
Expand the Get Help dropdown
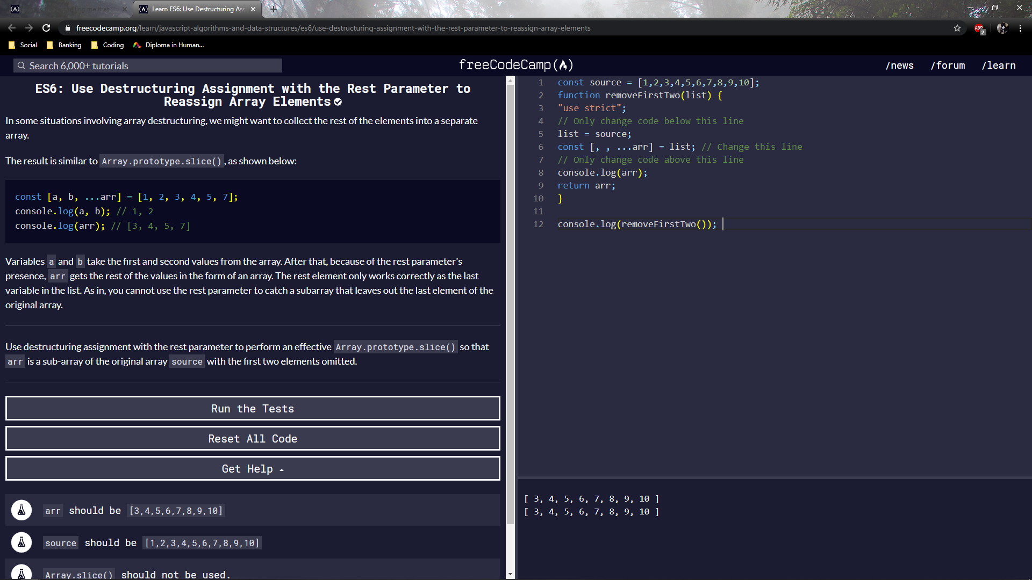coord(253,468)
